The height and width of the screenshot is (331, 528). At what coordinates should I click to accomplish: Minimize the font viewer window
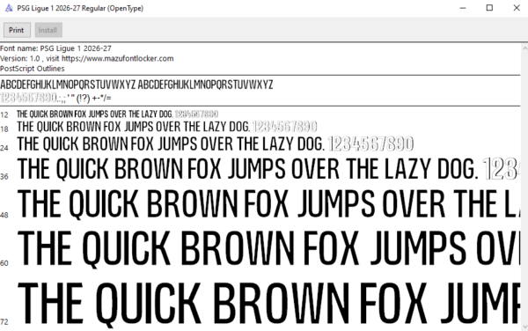point(463,8)
